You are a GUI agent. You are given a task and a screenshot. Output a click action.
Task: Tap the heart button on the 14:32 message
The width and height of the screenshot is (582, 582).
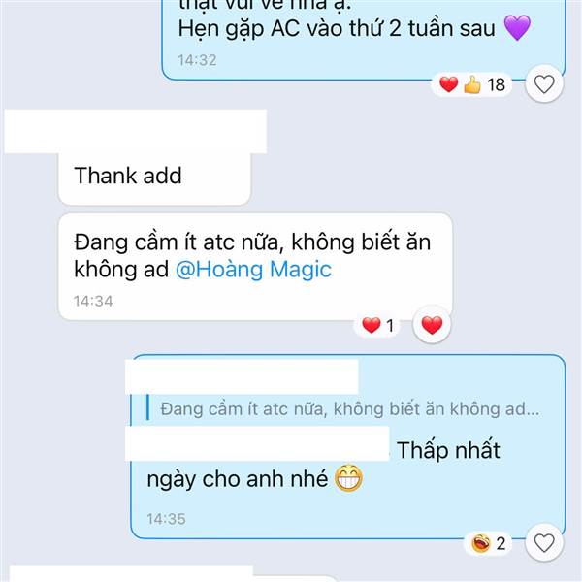544,83
